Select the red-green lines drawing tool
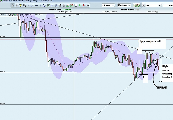This screenshot has height=120, width=173. pyautogui.click(x=68, y=5)
